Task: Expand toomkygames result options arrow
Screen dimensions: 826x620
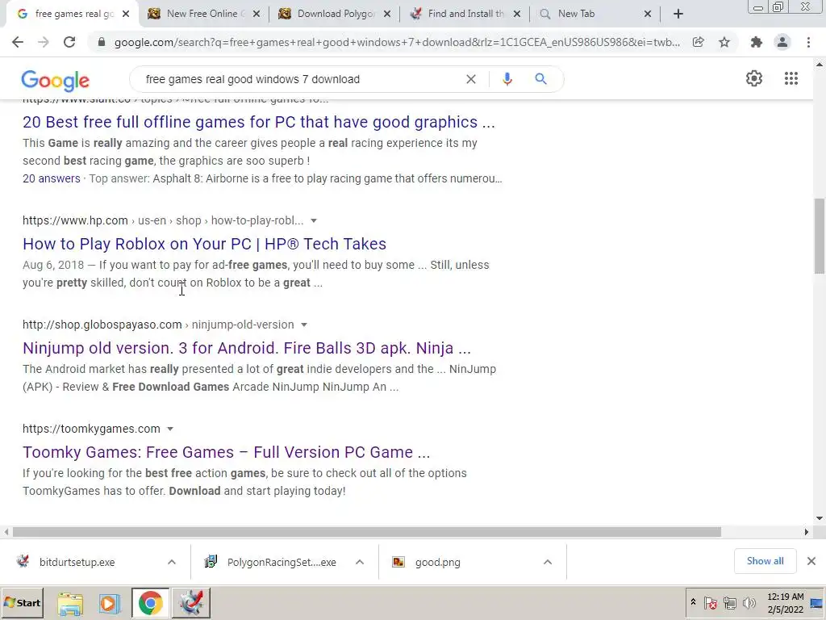Action: click(x=170, y=429)
